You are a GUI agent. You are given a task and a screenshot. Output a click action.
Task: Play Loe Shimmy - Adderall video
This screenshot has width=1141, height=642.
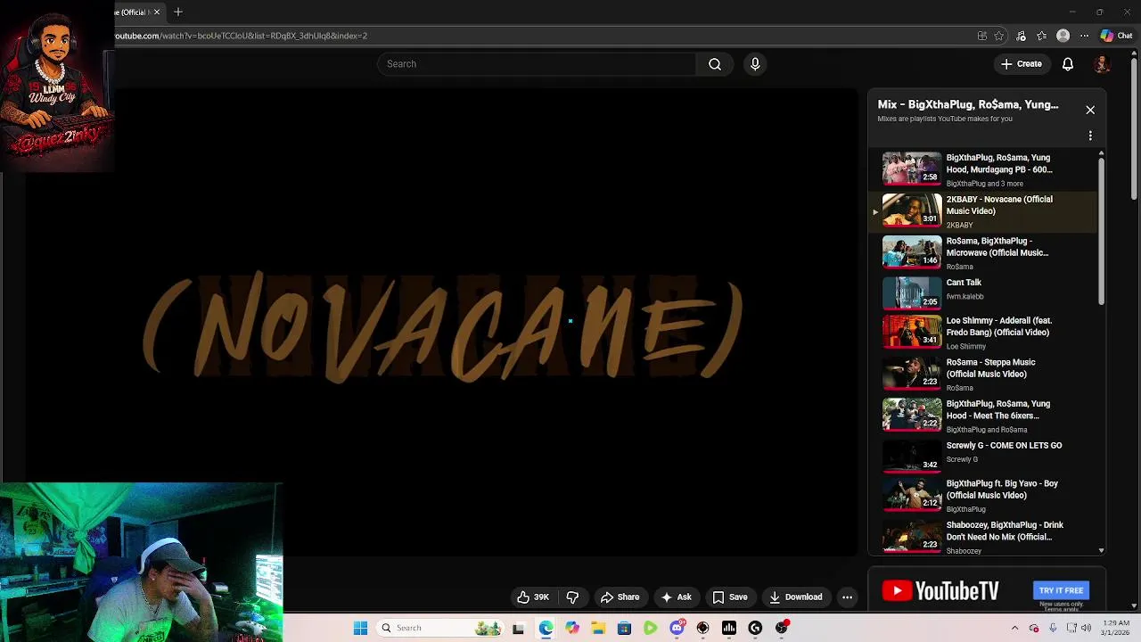point(984,332)
